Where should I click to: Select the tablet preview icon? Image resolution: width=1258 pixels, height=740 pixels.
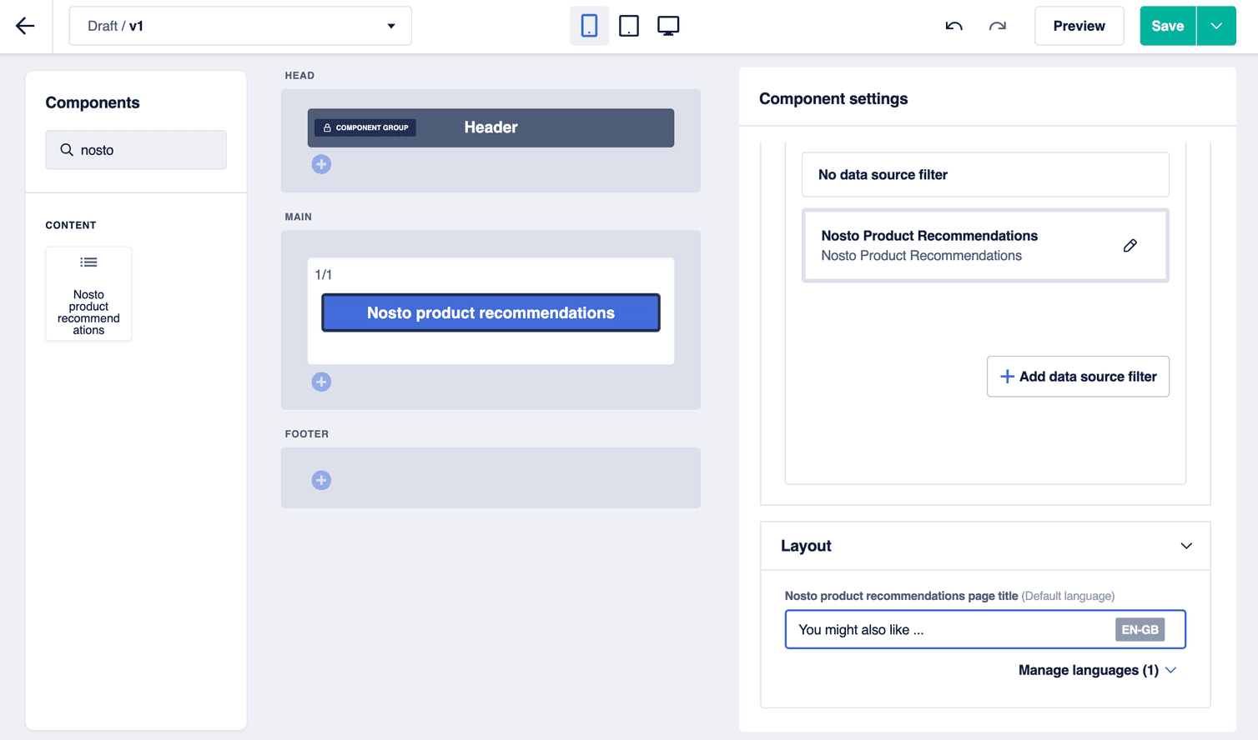[x=628, y=26]
